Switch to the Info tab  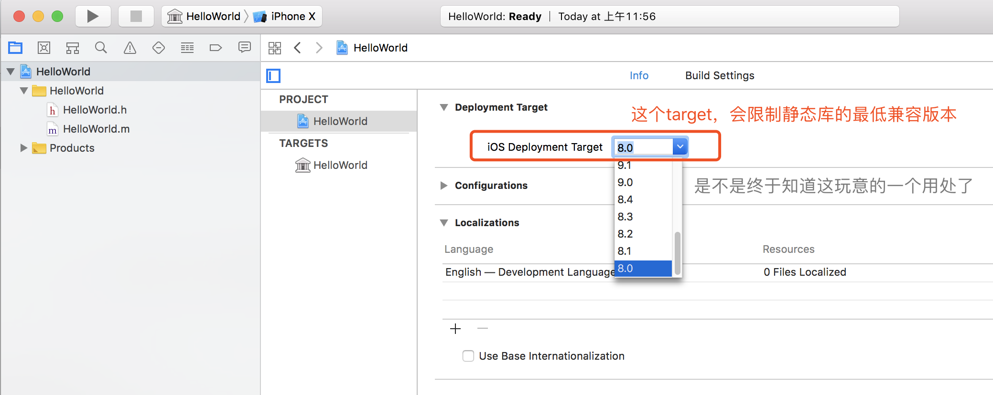tap(639, 75)
